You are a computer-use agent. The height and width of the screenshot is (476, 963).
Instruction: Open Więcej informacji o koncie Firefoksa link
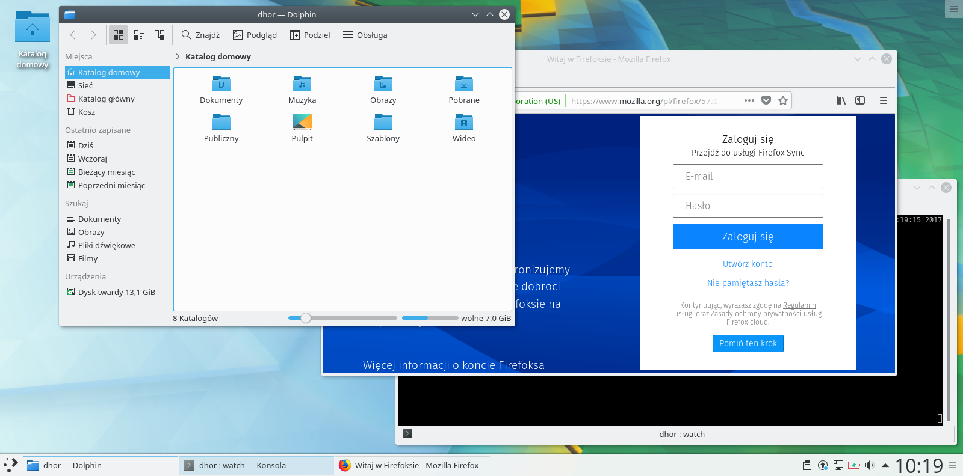tap(454, 365)
